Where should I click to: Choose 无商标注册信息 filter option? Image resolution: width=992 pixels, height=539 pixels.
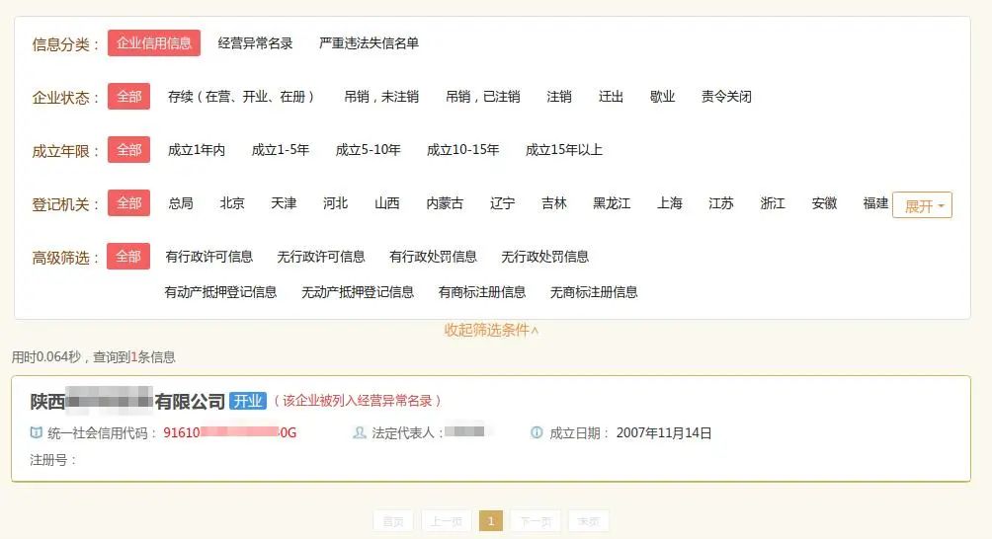coord(593,292)
